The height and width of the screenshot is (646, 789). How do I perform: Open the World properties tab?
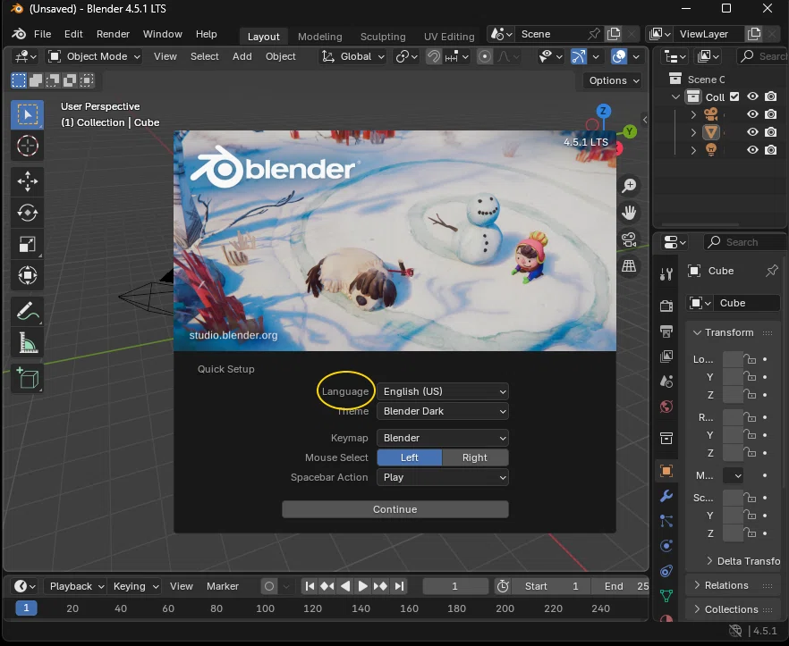(666, 407)
